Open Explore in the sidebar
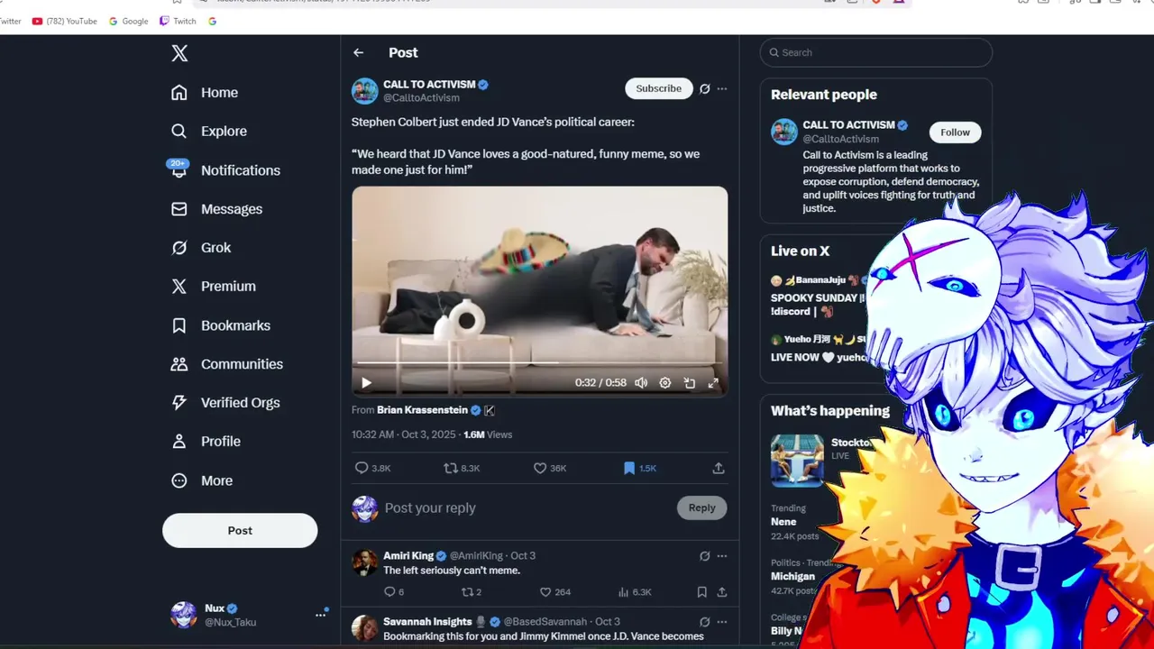This screenshot has width=1154, height=649. (208, 132)
